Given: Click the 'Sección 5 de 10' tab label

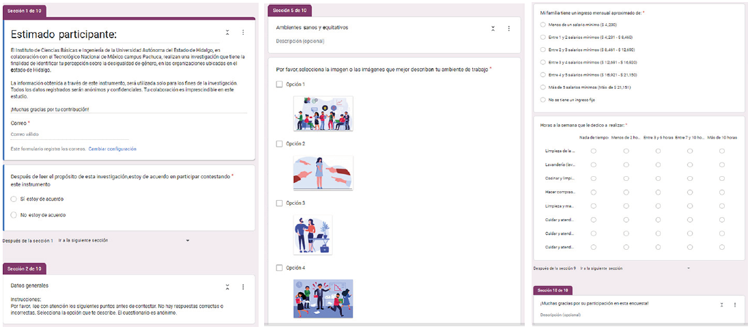Looking at the screenshot, I should click(289, 10).
